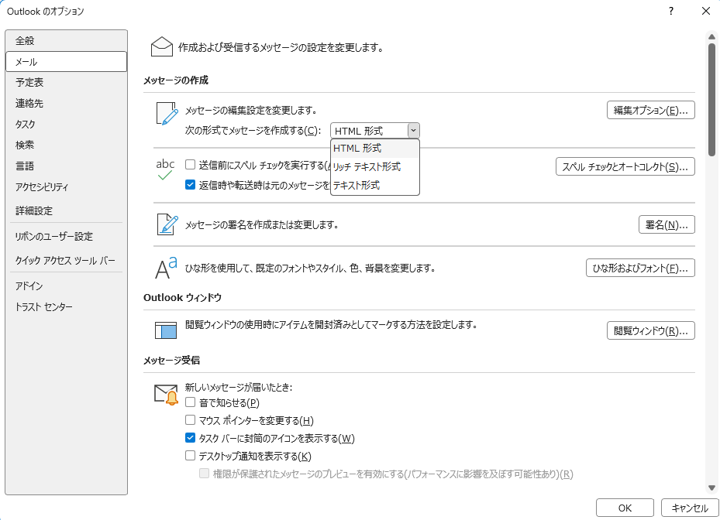The image size is (720, 520).
Task: Click the signature pen icon
Action: click(167, 224)
